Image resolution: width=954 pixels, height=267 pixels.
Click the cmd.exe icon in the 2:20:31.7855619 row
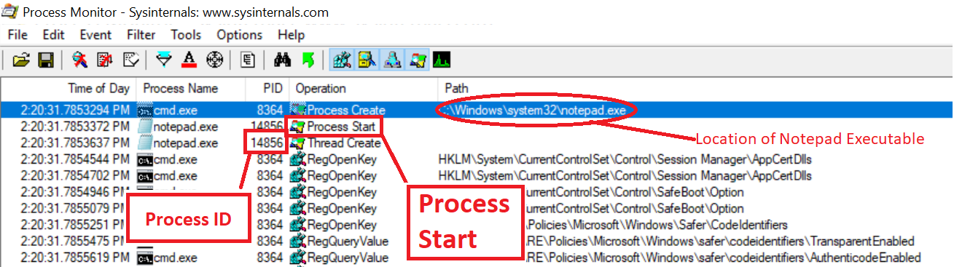(x=144, y=258)
